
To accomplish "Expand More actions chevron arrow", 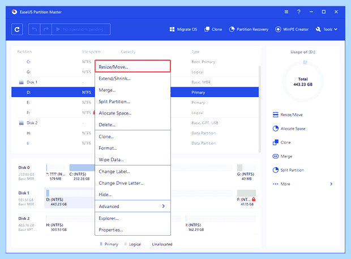I will pyautogui.click(x=331, y=184).
